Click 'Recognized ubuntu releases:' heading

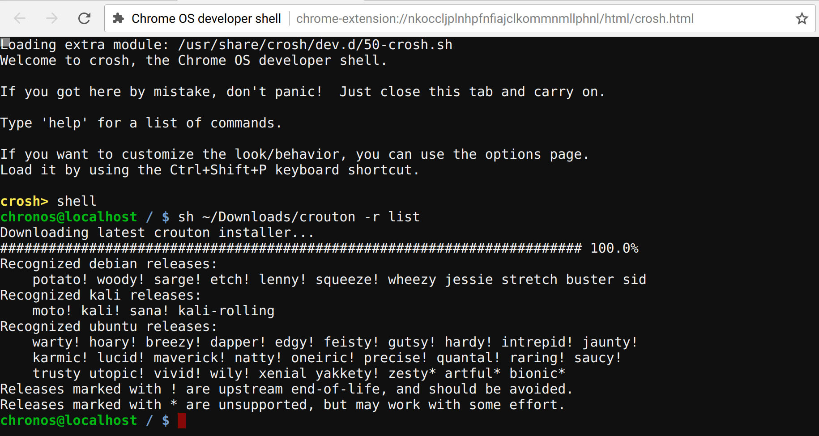click(109, 326)
